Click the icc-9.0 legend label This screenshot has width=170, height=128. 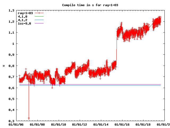click(24, 23)
